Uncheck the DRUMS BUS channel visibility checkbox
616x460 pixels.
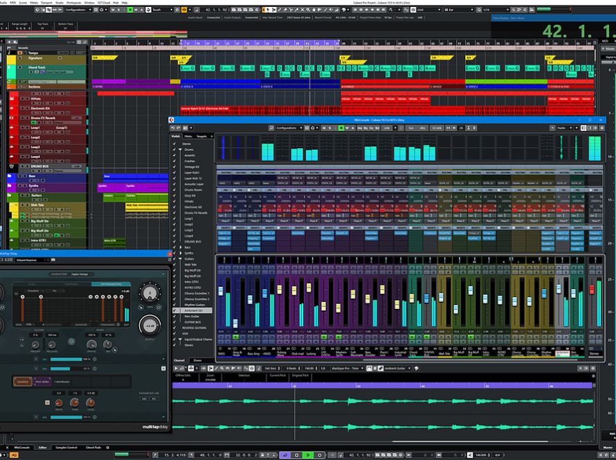coord(174,241)
